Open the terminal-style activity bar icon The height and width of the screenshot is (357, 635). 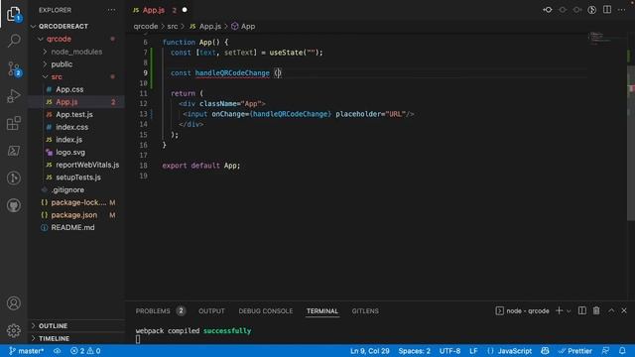click(14, 151)
